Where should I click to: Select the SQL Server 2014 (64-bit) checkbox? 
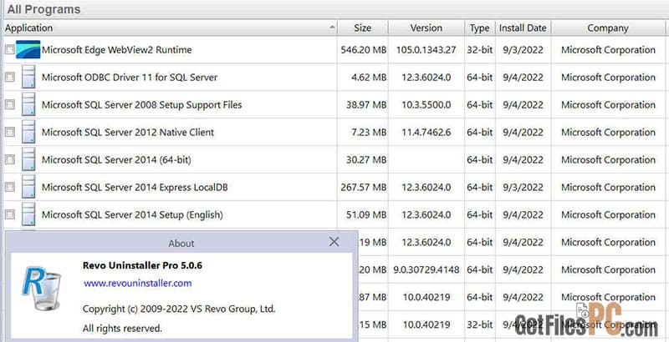pyautogui.click(x=10, y=159)
